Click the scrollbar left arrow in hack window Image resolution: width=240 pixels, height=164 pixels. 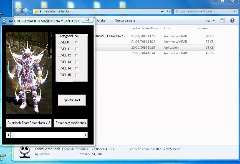[x=8, y=135]
